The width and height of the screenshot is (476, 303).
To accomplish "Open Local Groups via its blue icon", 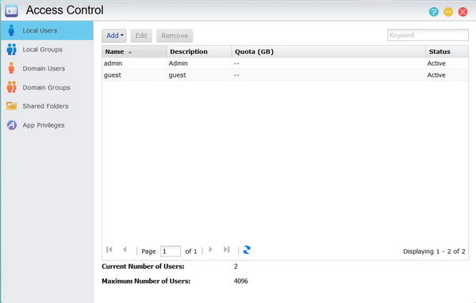I will click(x=12, y=49).
